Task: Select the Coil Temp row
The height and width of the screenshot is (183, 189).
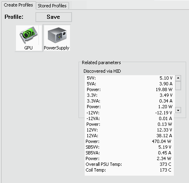Action: [129, 170]
